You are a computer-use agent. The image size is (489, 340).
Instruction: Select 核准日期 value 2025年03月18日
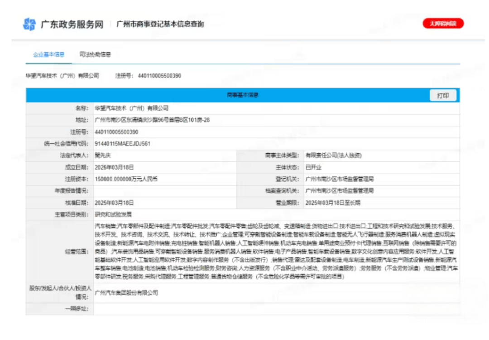click(114, 203)
